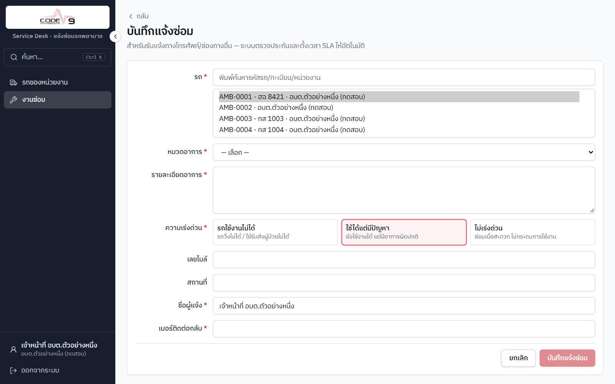Open รถของหน่วยงาน menu
Screen dimensions: 615x384
coord(58,83)
